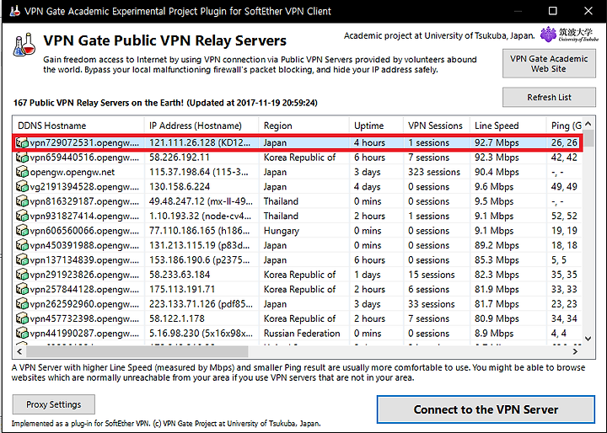The width and height of the screenshot is (607, 433).
Task: Click the server icon for vpn262592960.opengw
Action: pos(22,304)
